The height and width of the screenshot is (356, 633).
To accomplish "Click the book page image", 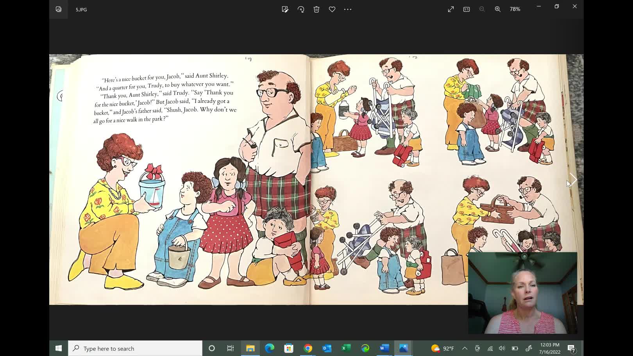I will [x=316, y=180].
